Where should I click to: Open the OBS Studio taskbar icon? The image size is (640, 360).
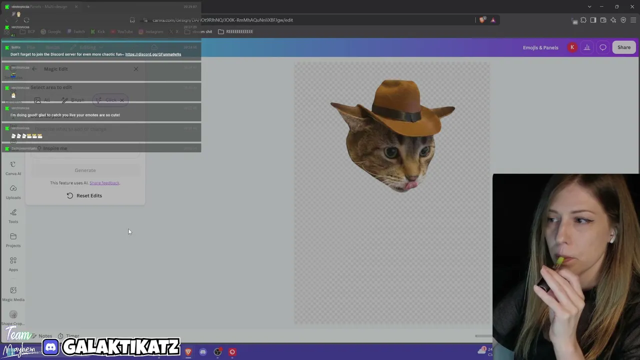[217, 352]
